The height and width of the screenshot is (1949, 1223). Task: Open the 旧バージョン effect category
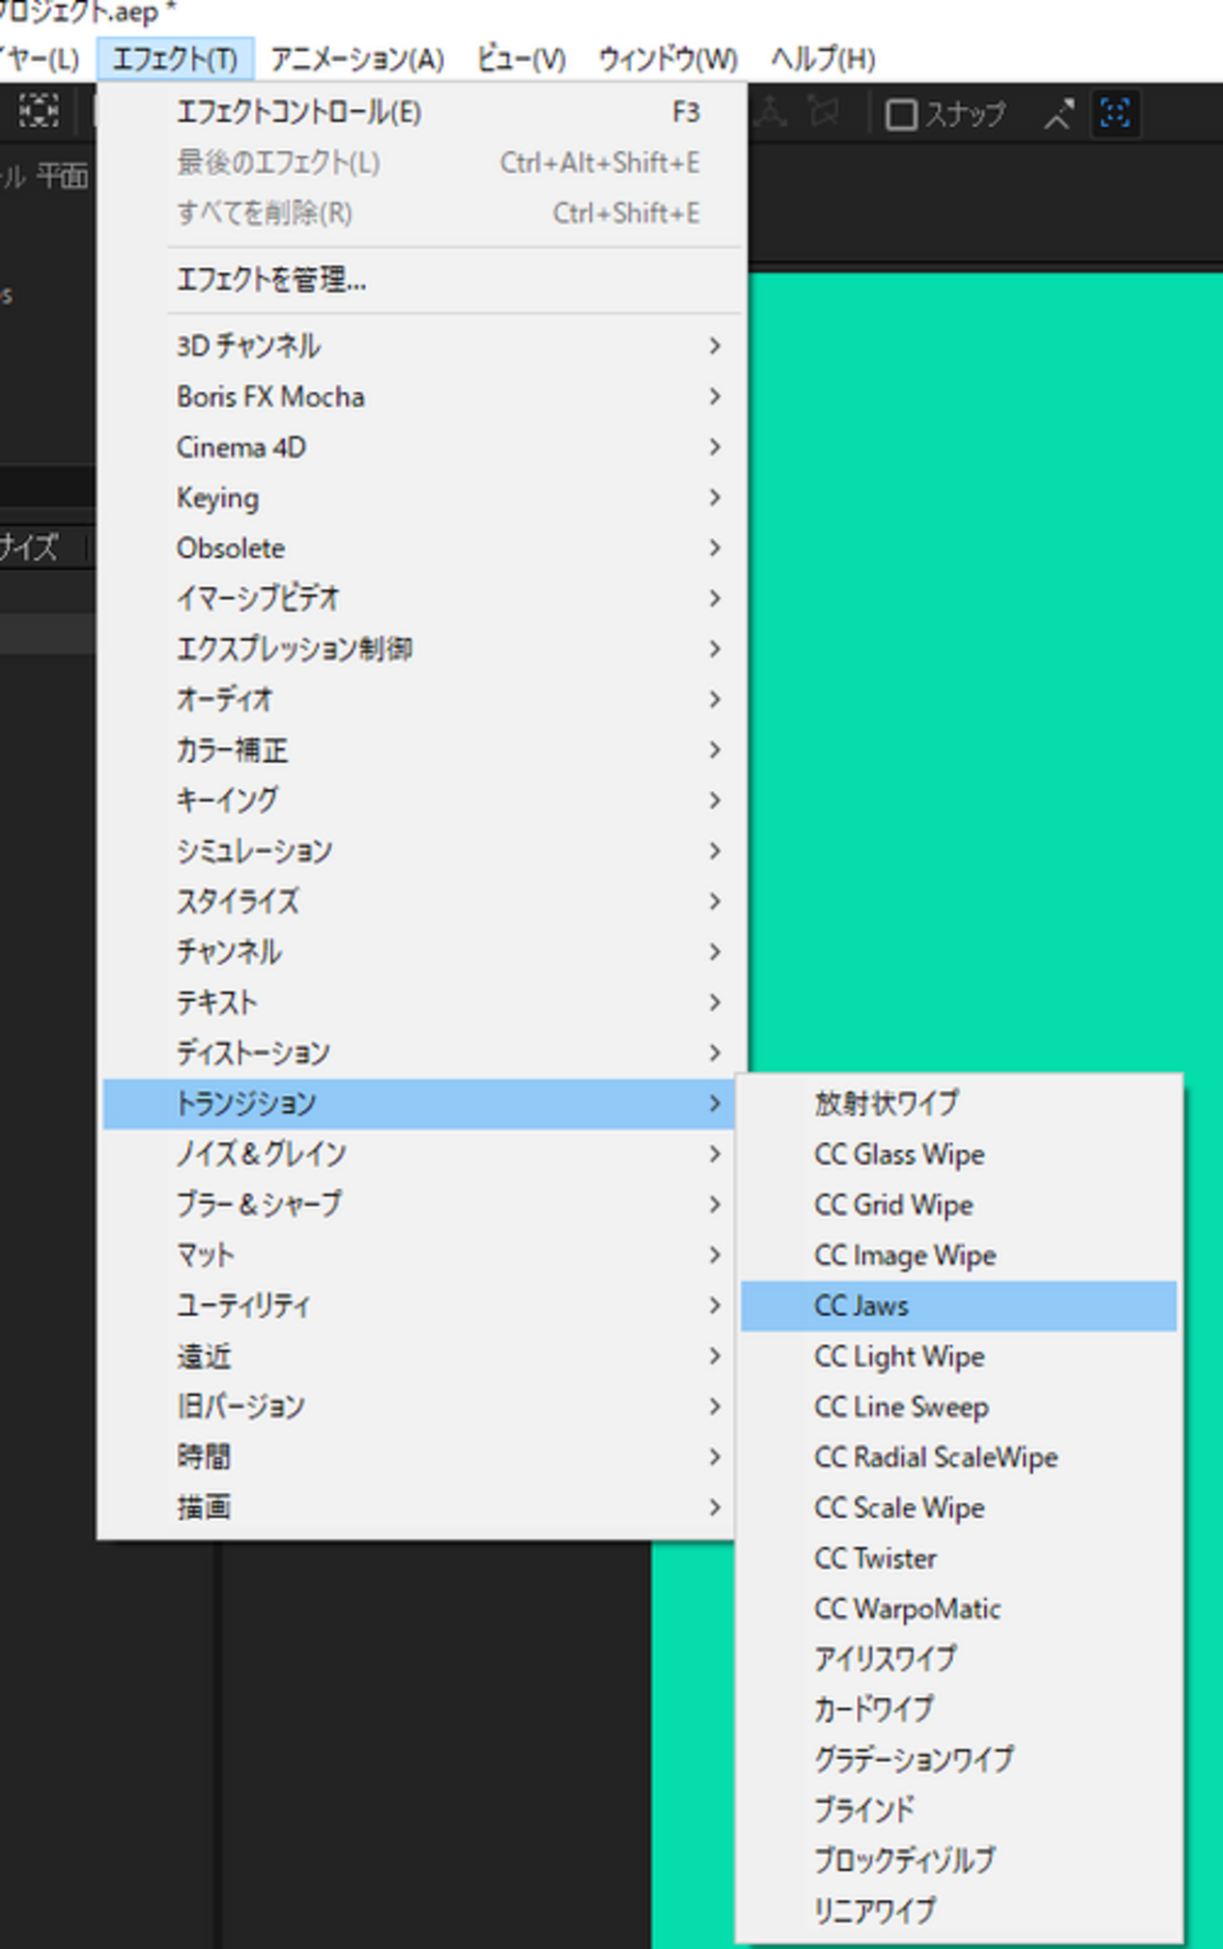point(418,1407)
